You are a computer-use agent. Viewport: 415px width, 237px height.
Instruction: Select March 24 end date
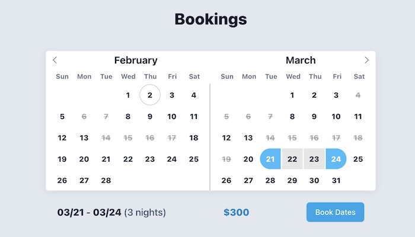pos(336,159)
